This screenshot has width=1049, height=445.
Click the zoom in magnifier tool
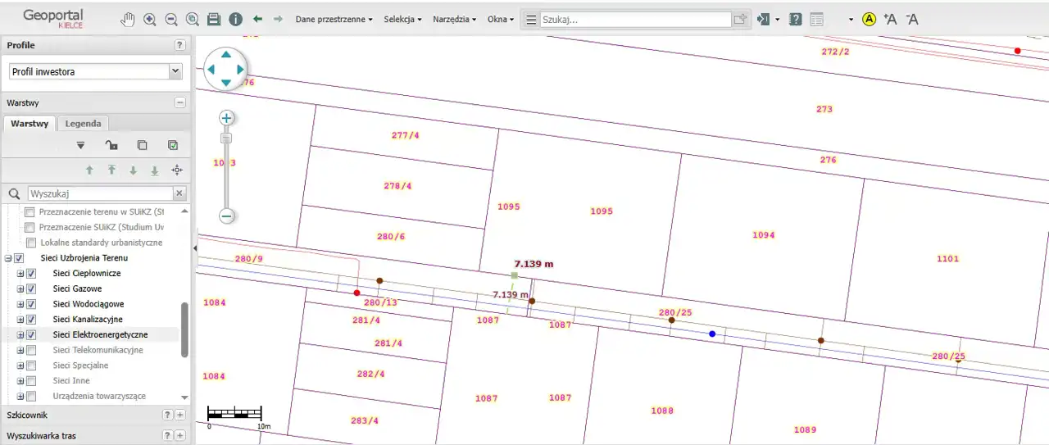pyautogui.click(x=150, y=20)
